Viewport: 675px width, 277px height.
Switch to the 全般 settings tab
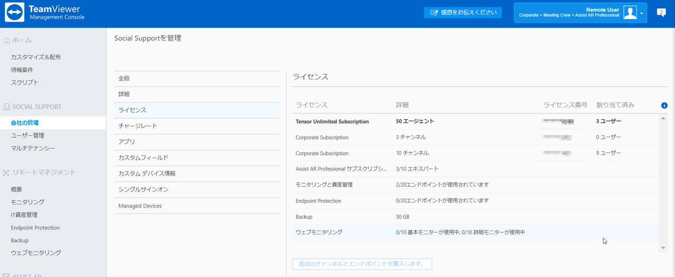(197, 79)
